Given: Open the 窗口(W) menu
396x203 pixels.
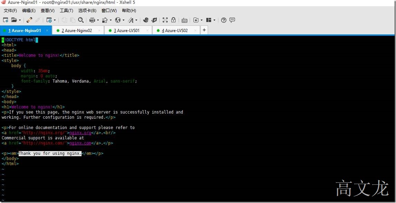Looking at the screenshot, I should 109,11.
